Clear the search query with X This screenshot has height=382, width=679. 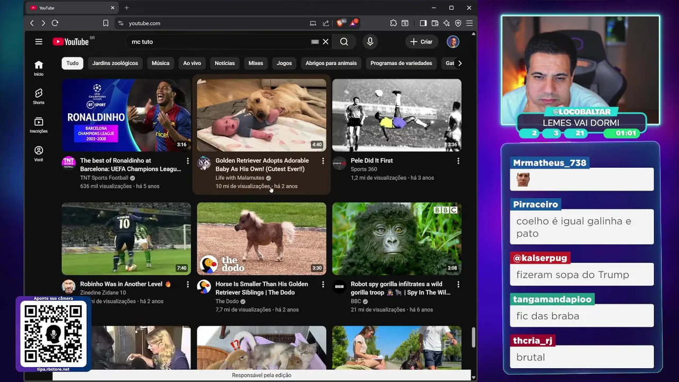[x=326, y=41]
